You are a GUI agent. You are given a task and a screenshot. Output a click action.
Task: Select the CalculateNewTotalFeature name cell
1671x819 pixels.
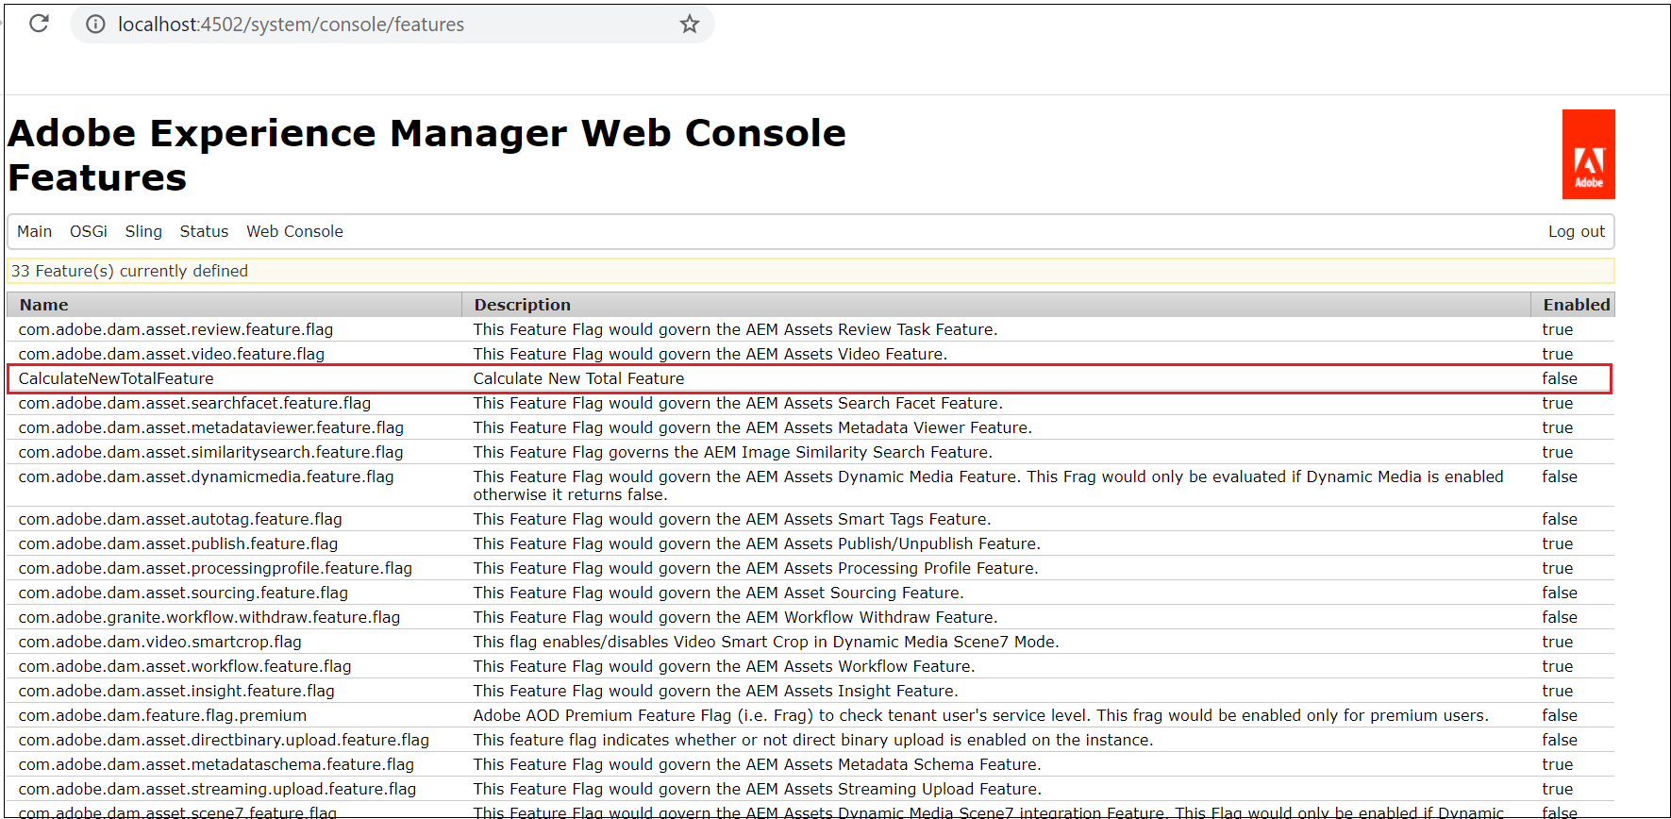click(x=116, y=378)
